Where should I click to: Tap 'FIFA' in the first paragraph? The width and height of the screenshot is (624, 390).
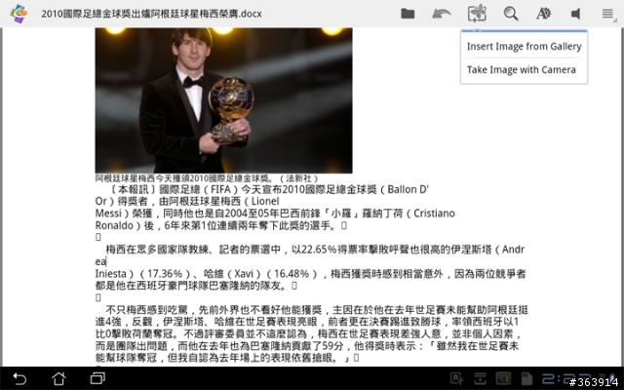pyautogui.click(x=221, y=189)
